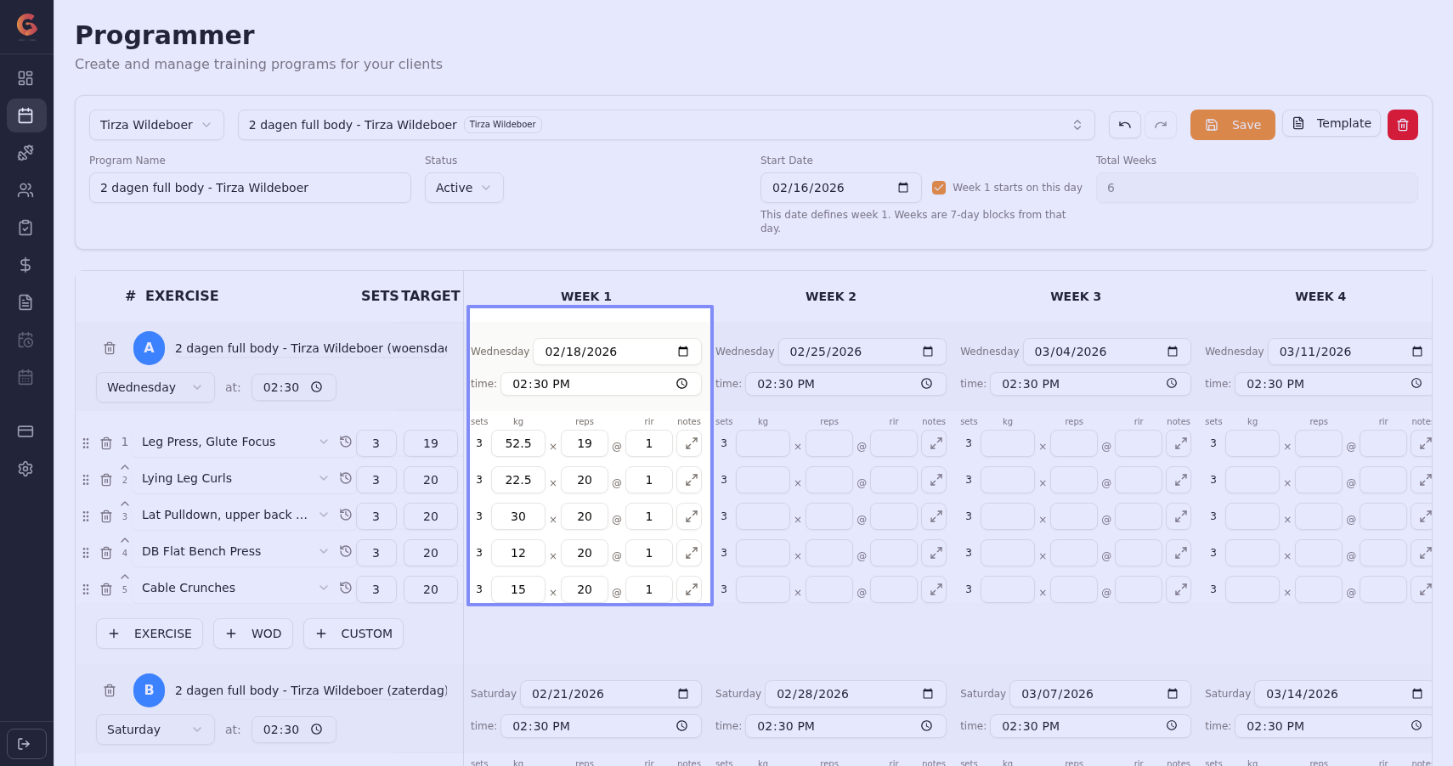
Task: Click the undo arrow button
Action: 1124,125
